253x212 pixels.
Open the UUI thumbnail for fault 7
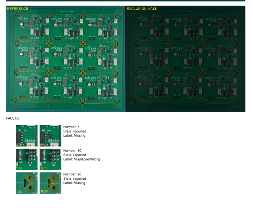(x=27, y=136)
